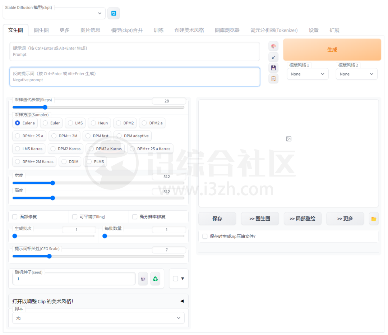Click the 随机种子(seed) input field
Viewport: 388px width, 335px height.
click(x=74, y=279)
